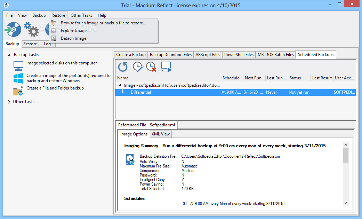Screen dimensions: 362x219
Task: Click the Macrium Reflect title bar icon
Action: [6, 5]
